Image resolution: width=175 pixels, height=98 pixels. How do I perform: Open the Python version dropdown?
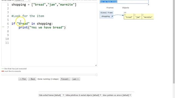pyautogui.click(x=22, y=1)
